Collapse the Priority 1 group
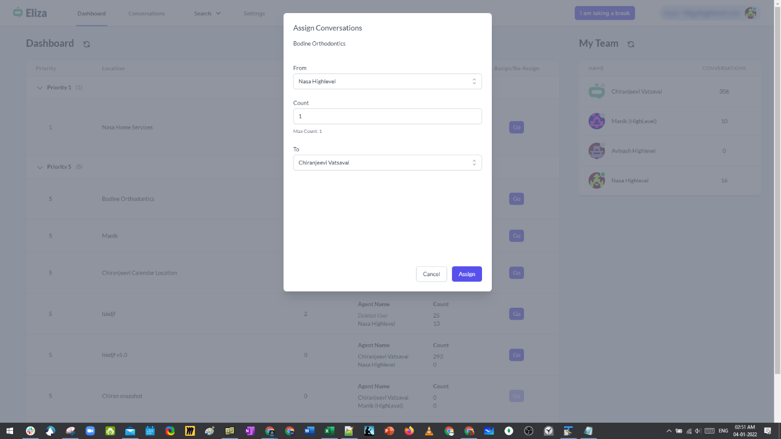 point(40,88)
